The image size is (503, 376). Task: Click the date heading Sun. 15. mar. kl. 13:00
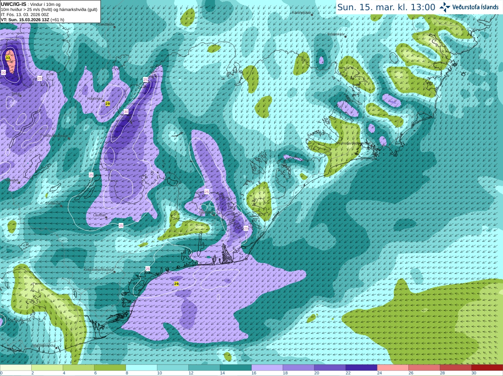pyautogui.click(x=386, y=7)
